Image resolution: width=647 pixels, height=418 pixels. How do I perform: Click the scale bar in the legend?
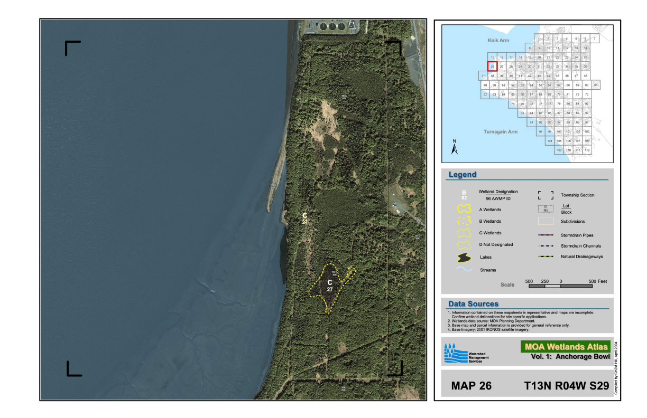[560, 286]
